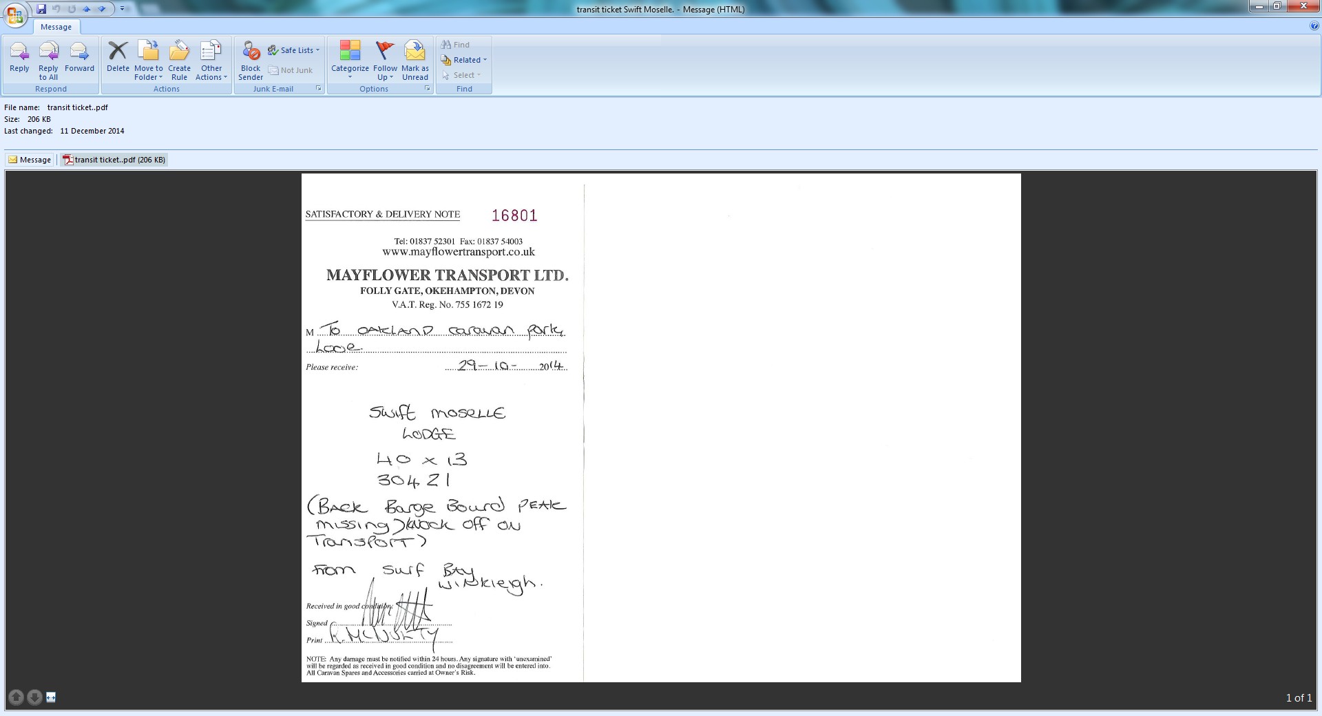Viewport: 1322px width, 716px height.
Task: Select the transit ticket..pdf attachment
Action: [114, 160]
